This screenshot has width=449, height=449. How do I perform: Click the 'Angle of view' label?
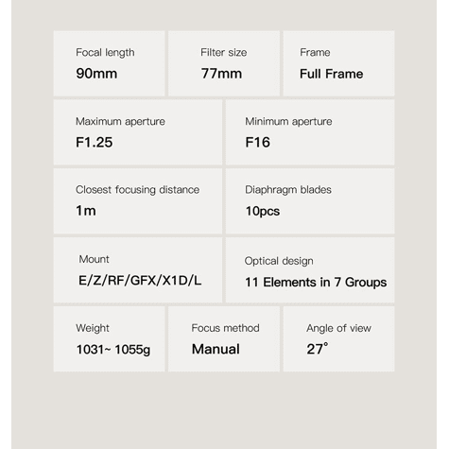tap(338, 328)
